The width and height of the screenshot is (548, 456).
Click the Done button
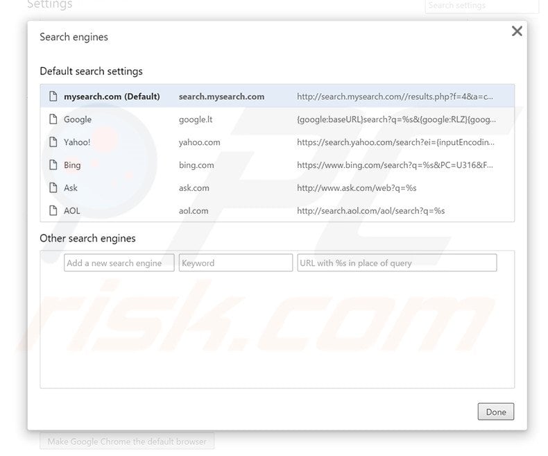[x=496, y=412]
